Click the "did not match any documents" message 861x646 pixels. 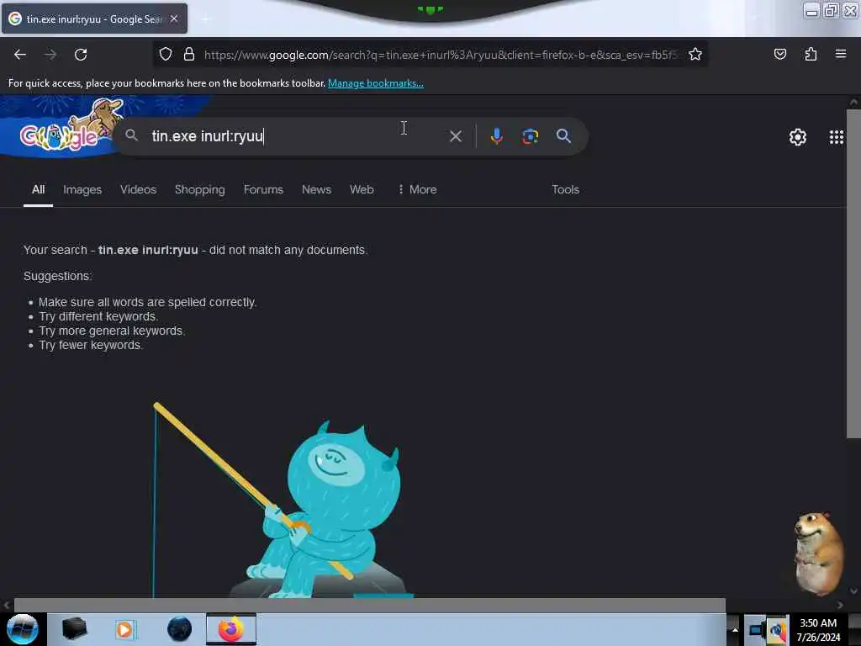click(288, 250)
